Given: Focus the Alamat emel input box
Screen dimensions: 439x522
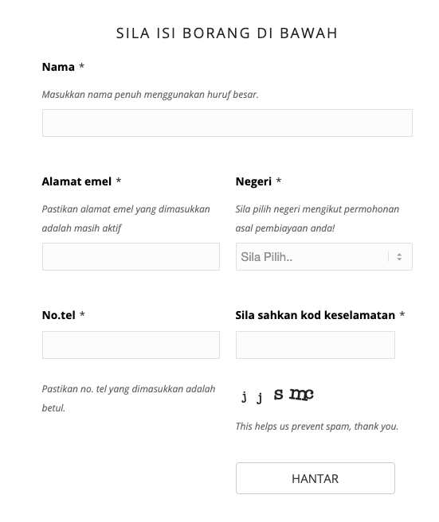Looking at the screenshot, I should pyautogui.click(x=131, y=257).
